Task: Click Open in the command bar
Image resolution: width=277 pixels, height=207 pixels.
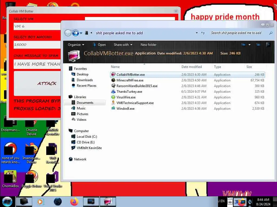Action: pyautogui.click(x=99, y=45)
